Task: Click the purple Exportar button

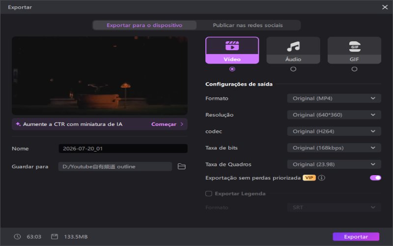Action: 356,237
